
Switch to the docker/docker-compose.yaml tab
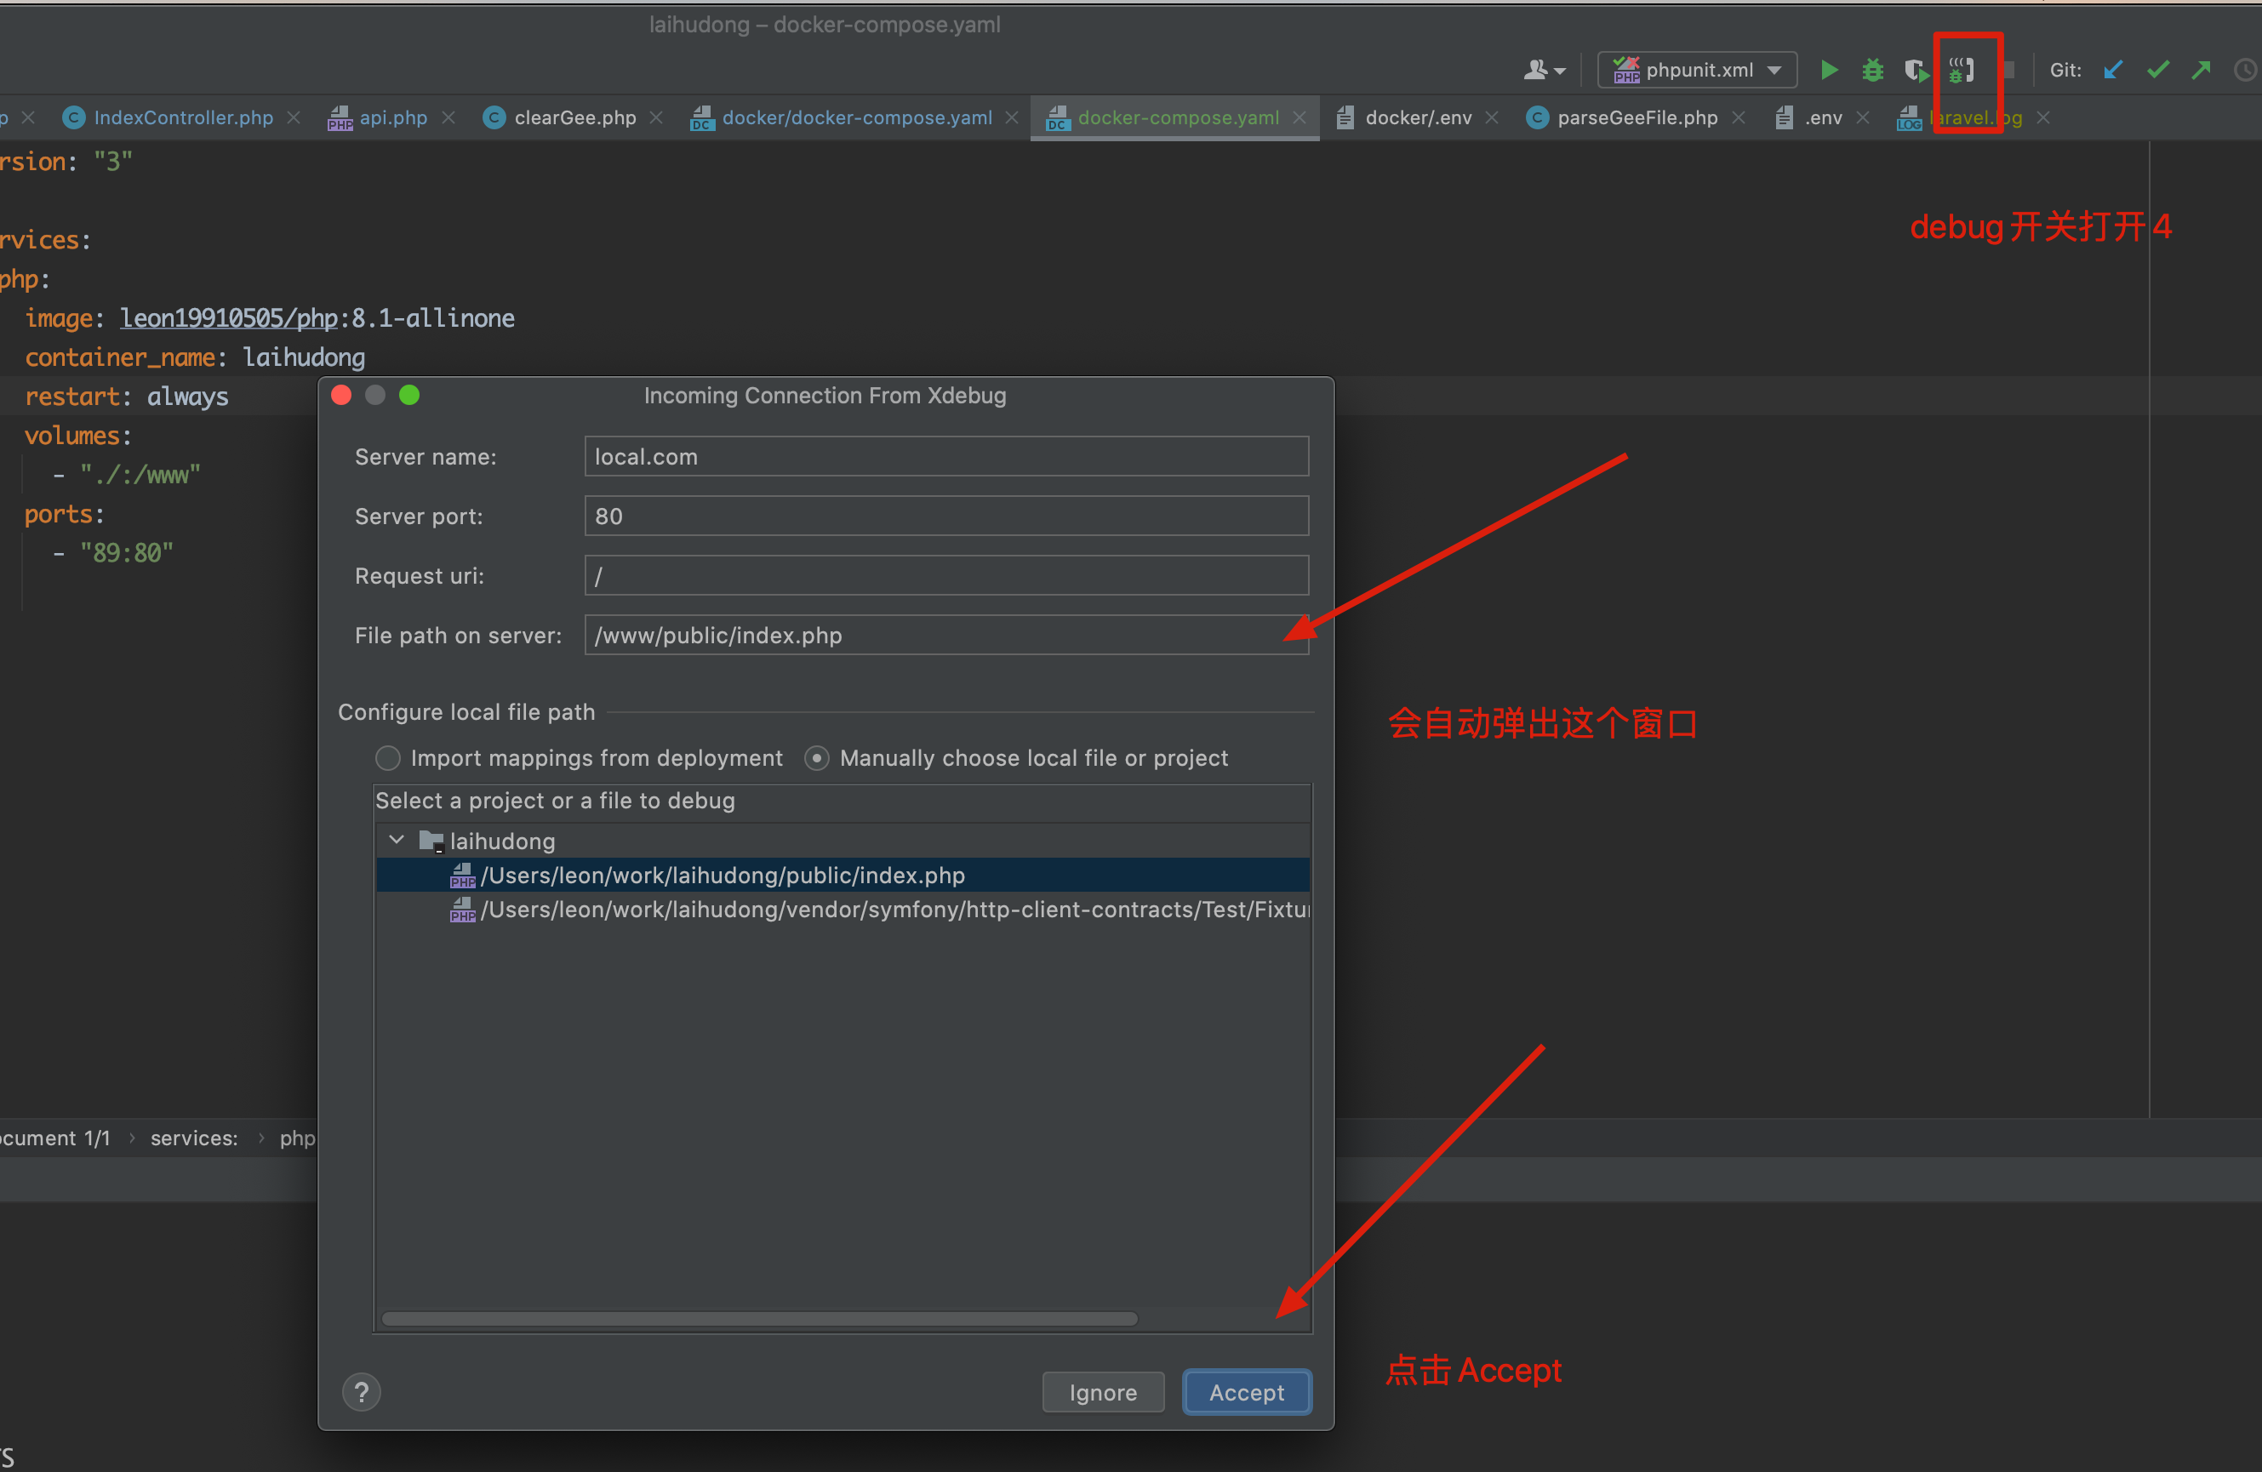click(x=856, y=117)
